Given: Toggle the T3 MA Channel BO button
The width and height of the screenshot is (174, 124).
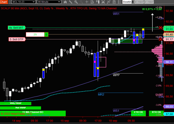Looking at the screenshot, I should [x=33, y=113].
